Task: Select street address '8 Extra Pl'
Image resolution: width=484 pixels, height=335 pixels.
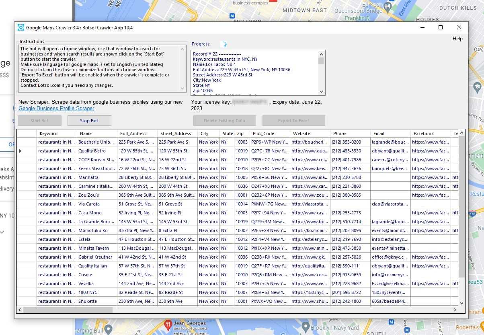Action: click(177, 230)
